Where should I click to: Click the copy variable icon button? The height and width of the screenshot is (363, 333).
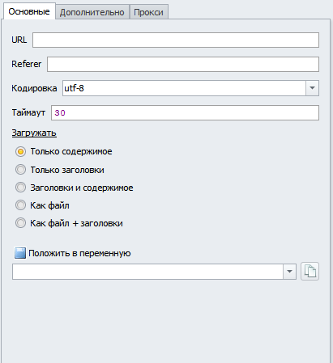coord(310,271)
